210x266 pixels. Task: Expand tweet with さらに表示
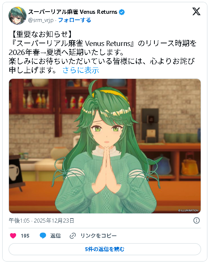click(81, 70)
